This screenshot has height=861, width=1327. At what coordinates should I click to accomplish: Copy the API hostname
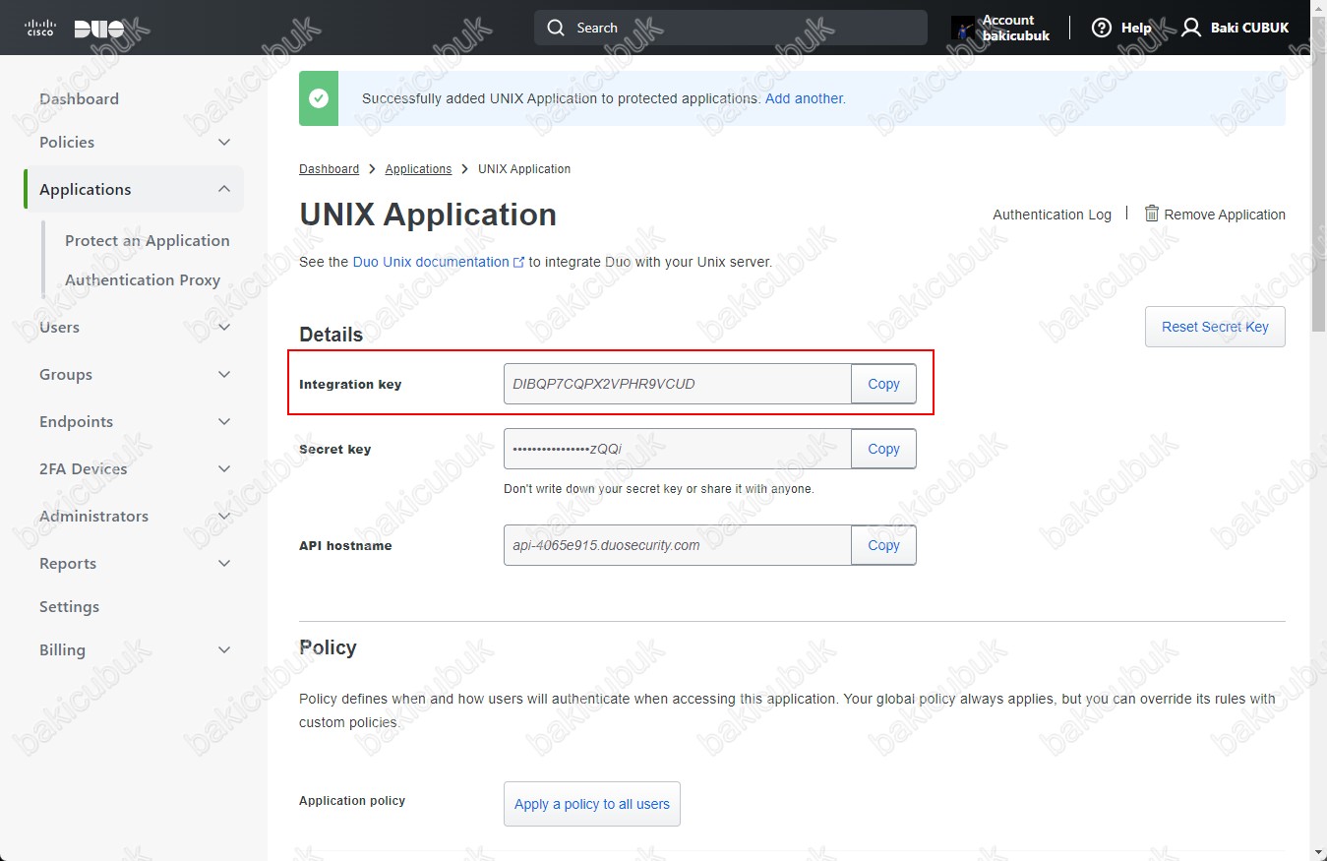coord(883,545)
